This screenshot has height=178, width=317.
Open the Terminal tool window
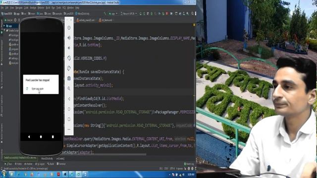pos(61,164)
